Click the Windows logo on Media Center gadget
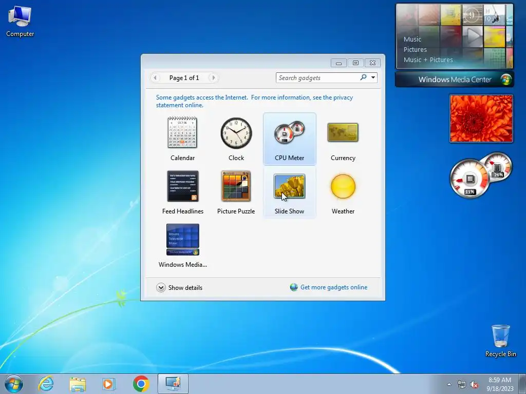 506,80
